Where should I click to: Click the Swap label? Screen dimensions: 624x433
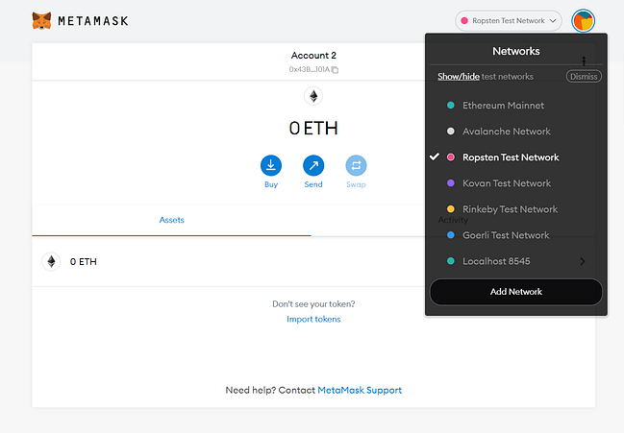coord(356,184)
